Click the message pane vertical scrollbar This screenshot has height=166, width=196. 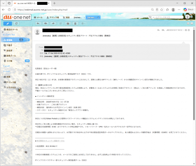point(194,74)
